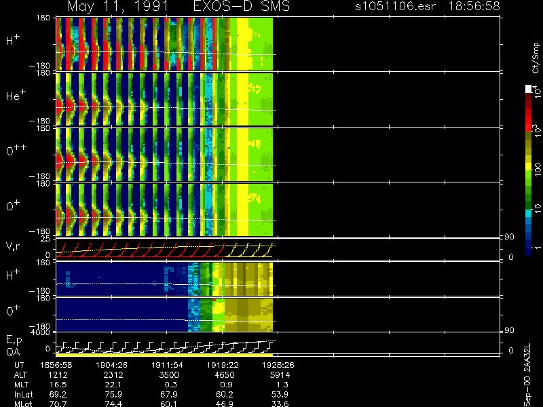
Task: Click the UT value "1928:26"
Action: coord(278,365)
